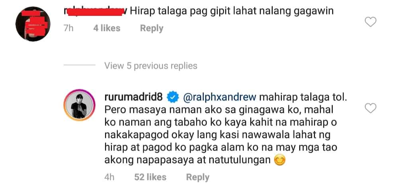Click the colorful story ring around rurumadrid8's avatar
This screenshot has height=193, width=398.
[79, 105]
